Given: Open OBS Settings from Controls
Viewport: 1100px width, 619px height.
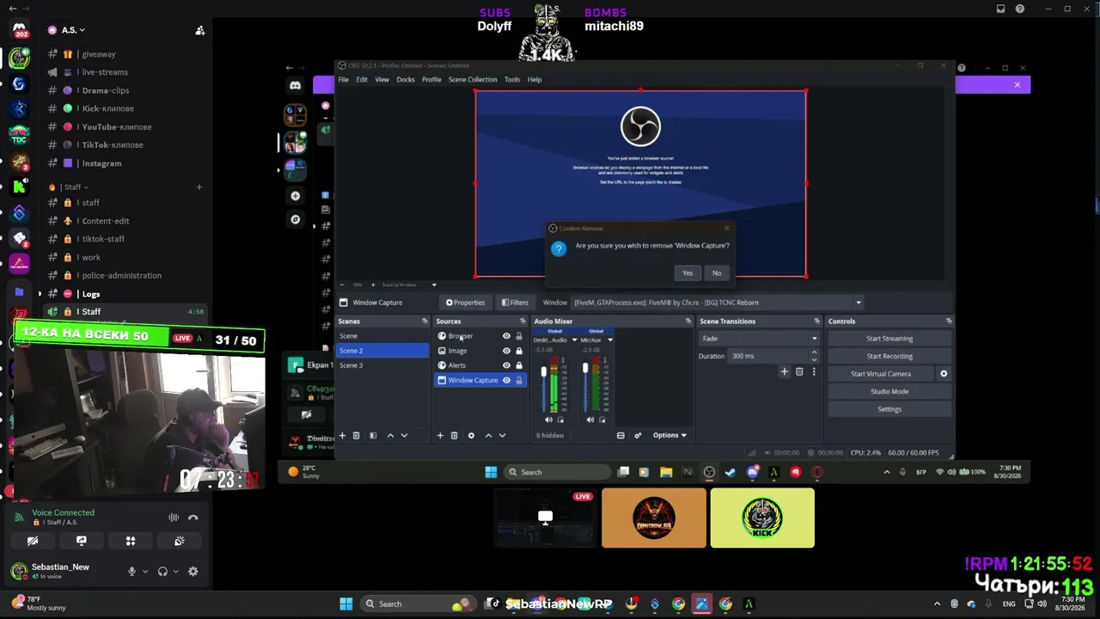Looking at the screenshot, I should [x=889, y=409].
